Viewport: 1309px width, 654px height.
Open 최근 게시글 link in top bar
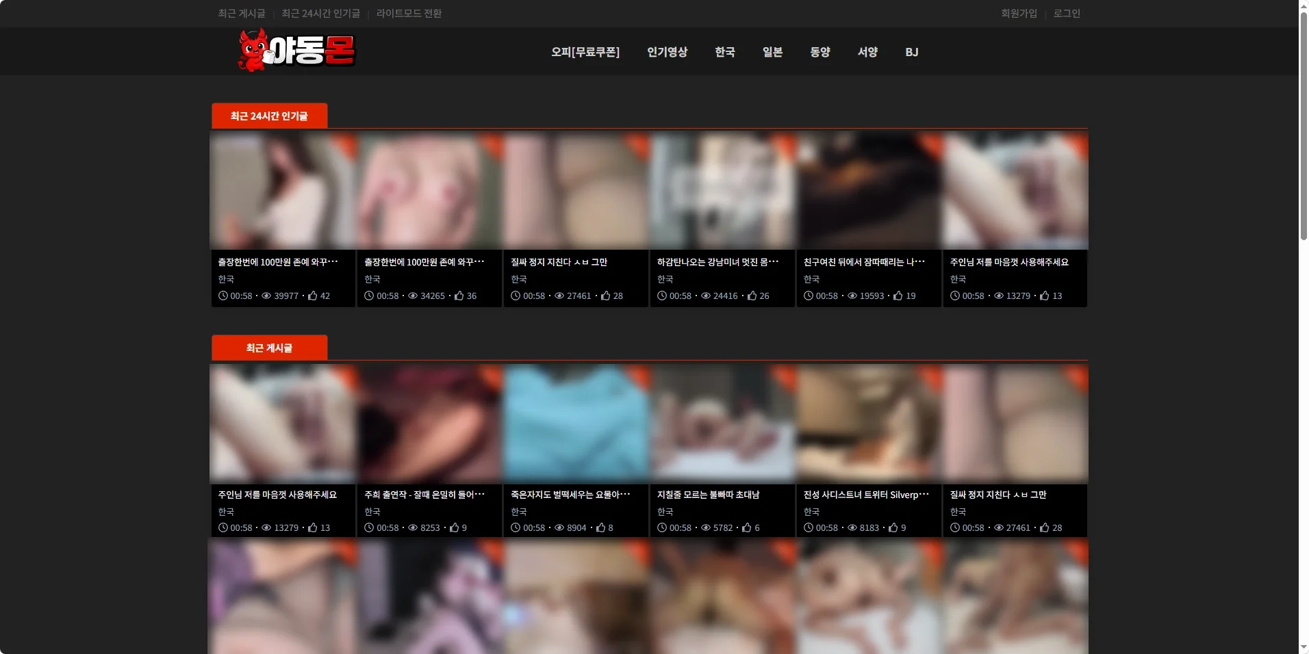click(x=242, y=14)
